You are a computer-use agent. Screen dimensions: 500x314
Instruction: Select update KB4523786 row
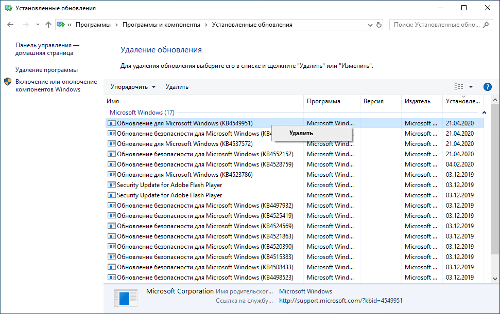tap(295, 175)
